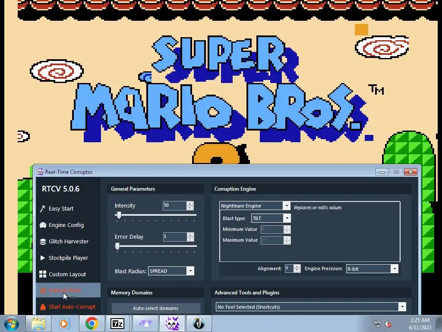This screenshot has height=332, width=442.
Task: Open the No Tool Selected (Shortcuts) dropdown
Action: coord(311,307)
